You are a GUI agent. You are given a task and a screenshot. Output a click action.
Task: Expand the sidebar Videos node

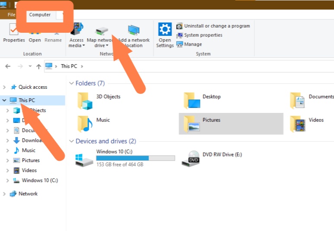click(8, 171)
